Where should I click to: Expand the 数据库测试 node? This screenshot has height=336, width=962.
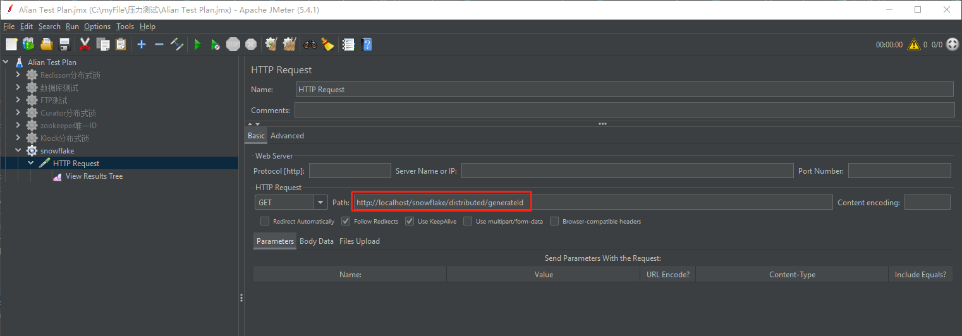[x=18, y=88]
